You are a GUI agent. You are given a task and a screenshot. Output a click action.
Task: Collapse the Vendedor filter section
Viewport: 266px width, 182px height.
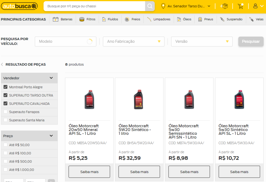point(51,78)
